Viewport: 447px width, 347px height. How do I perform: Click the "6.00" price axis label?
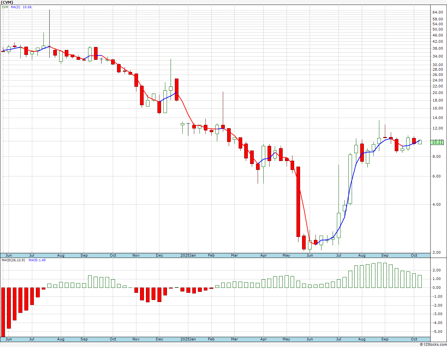coord(436,176)
